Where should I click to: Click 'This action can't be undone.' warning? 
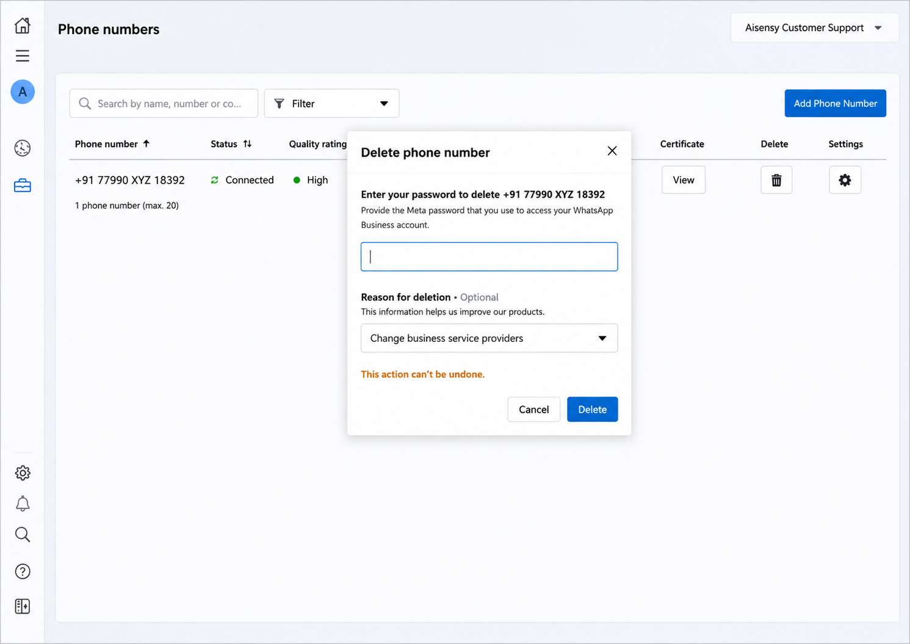(x=422, y=374)
